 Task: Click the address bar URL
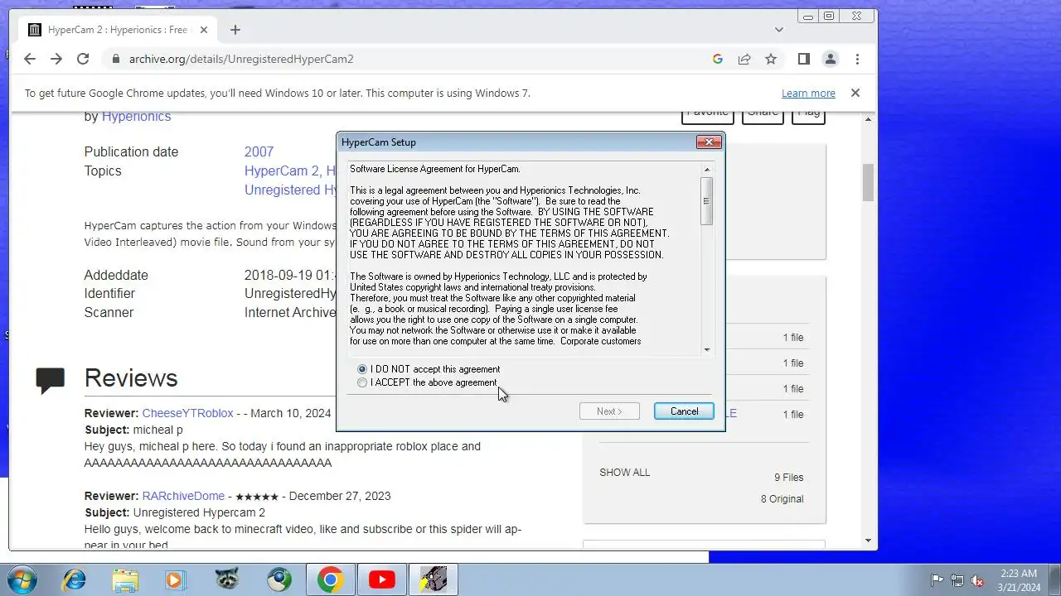pyautogui.click(x=241, y=59)
